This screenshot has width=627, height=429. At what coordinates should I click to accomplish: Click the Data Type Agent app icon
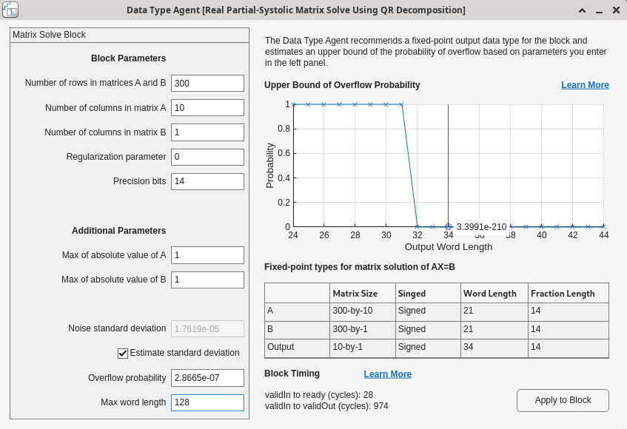[10, 10]
